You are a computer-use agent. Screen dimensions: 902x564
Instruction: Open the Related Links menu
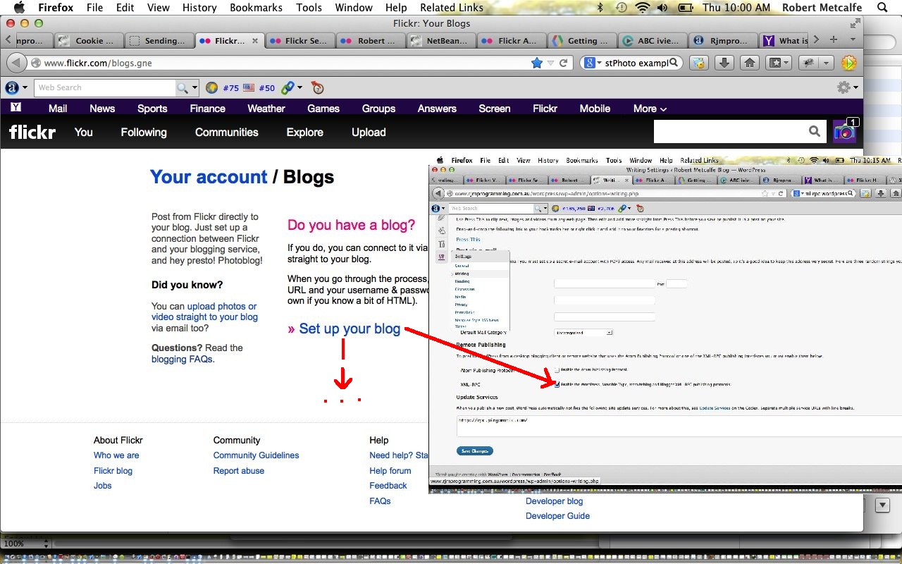pyautogui.click(x=452, y=8)
